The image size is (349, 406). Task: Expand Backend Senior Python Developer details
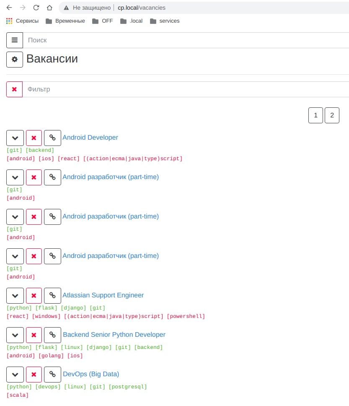pos(15,335)
